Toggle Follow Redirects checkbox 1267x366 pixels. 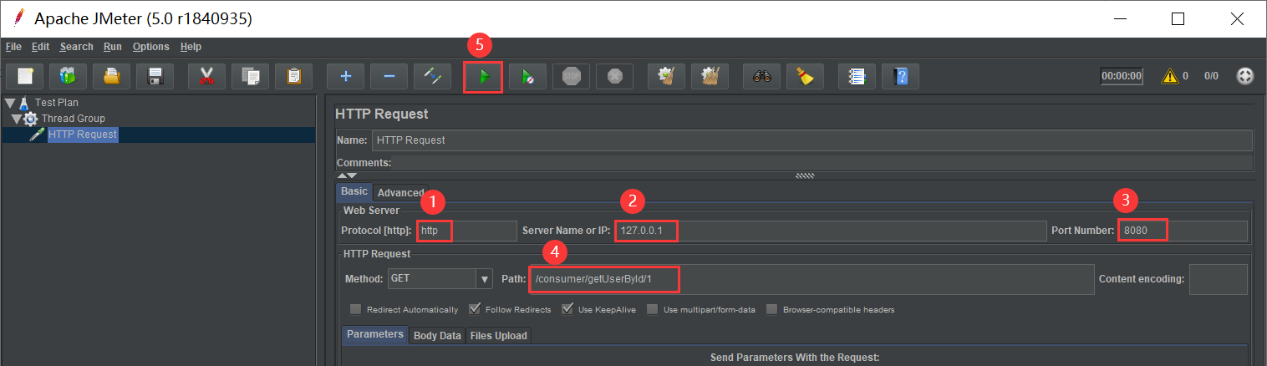pyautogui.click(x=475, y=309)
